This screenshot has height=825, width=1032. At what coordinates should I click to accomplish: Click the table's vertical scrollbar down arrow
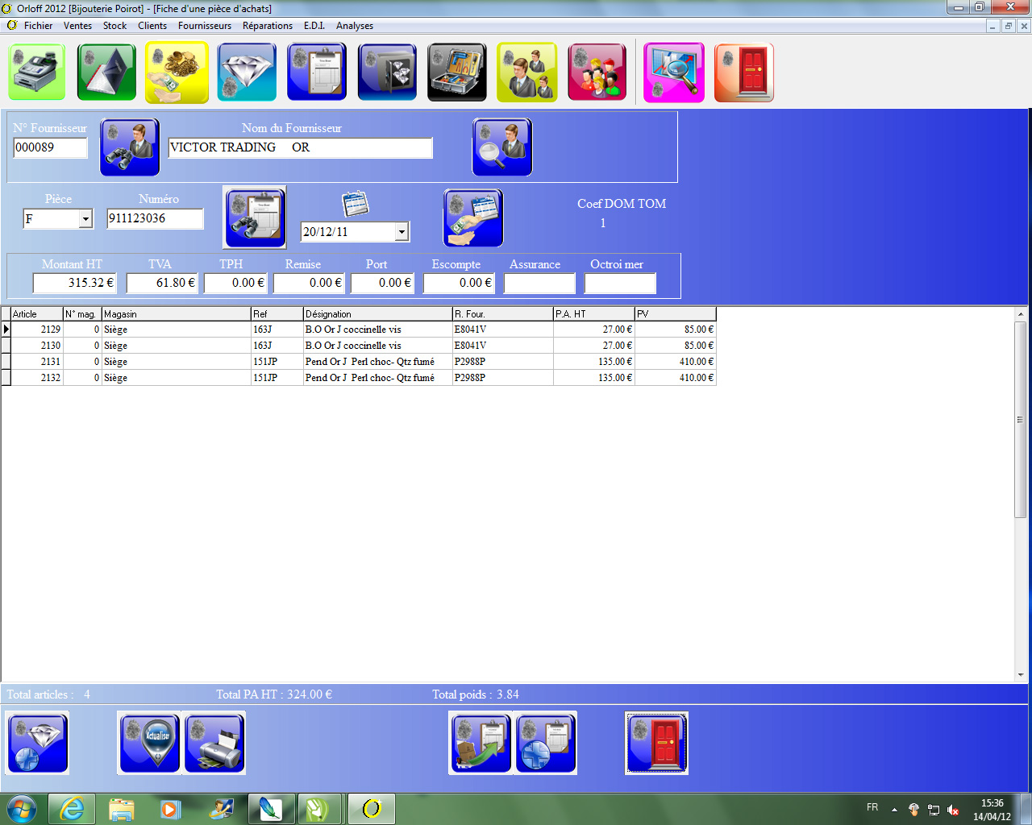tap(1021, 675)
